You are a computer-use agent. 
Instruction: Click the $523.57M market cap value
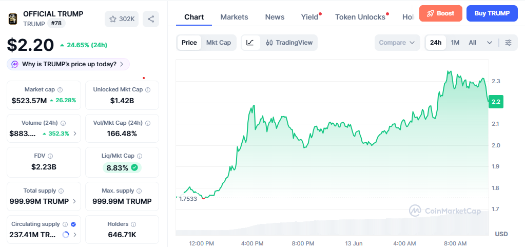click(29, 100)
